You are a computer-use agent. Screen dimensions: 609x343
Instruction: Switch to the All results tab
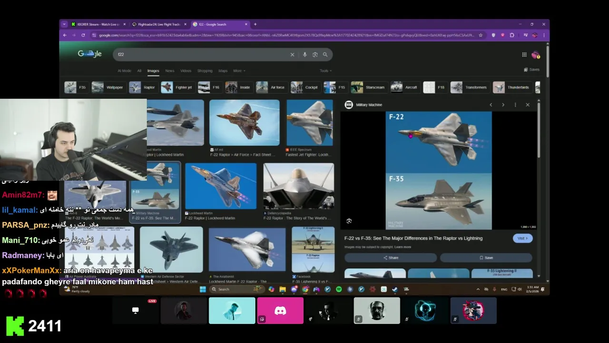point(139,71)
